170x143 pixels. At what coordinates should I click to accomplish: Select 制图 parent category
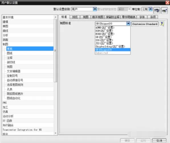(28, 44)
